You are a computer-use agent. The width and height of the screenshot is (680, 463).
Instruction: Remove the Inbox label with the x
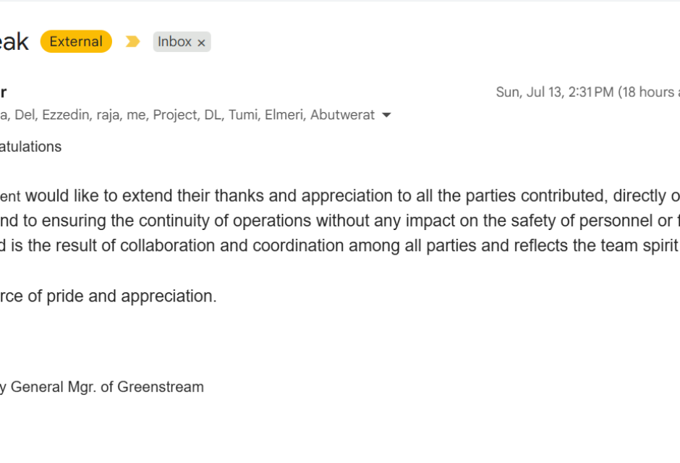[x=201, y=43]
